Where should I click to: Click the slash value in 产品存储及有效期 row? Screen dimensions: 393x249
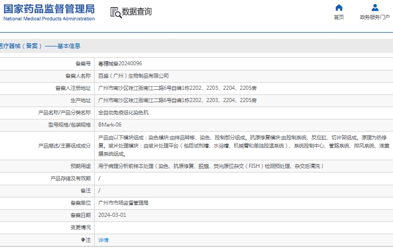click(99, 179)
